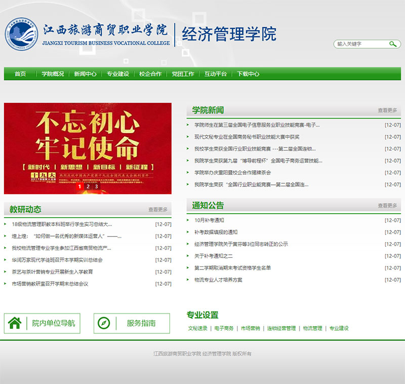Screen dimensions: 405x384
Task: Open the 连锁经营管理 major link
Action: pos(281,328)
